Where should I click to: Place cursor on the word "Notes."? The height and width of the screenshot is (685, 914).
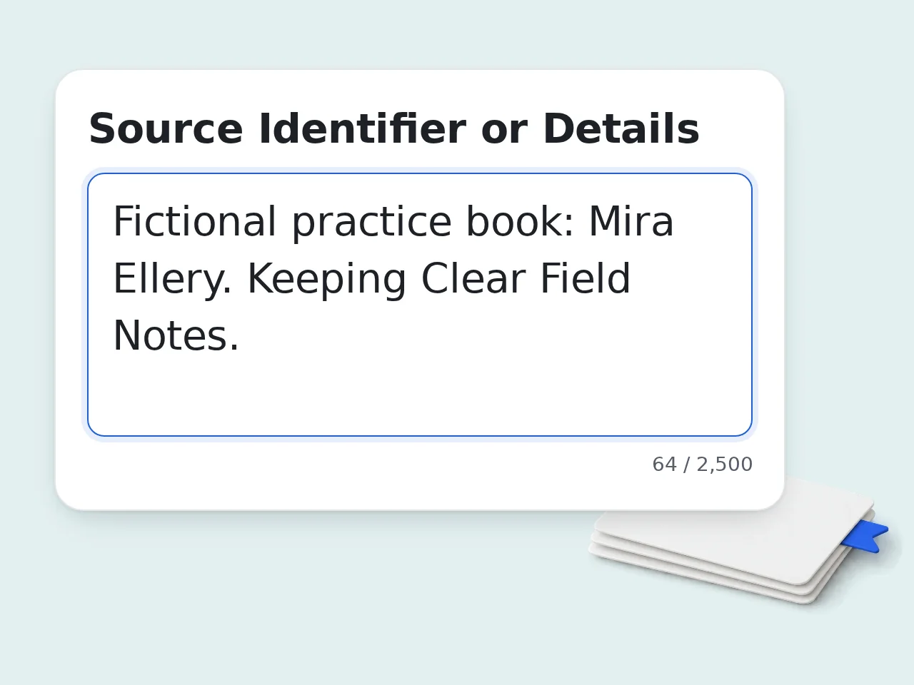click(x=176, y=336)
